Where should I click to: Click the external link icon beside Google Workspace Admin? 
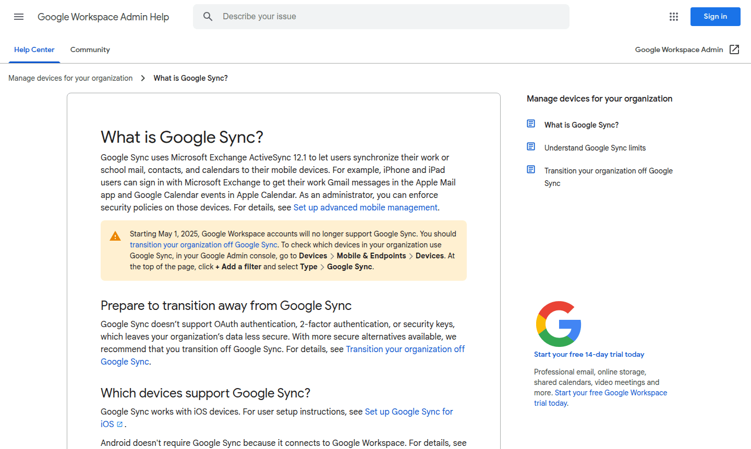734,49
